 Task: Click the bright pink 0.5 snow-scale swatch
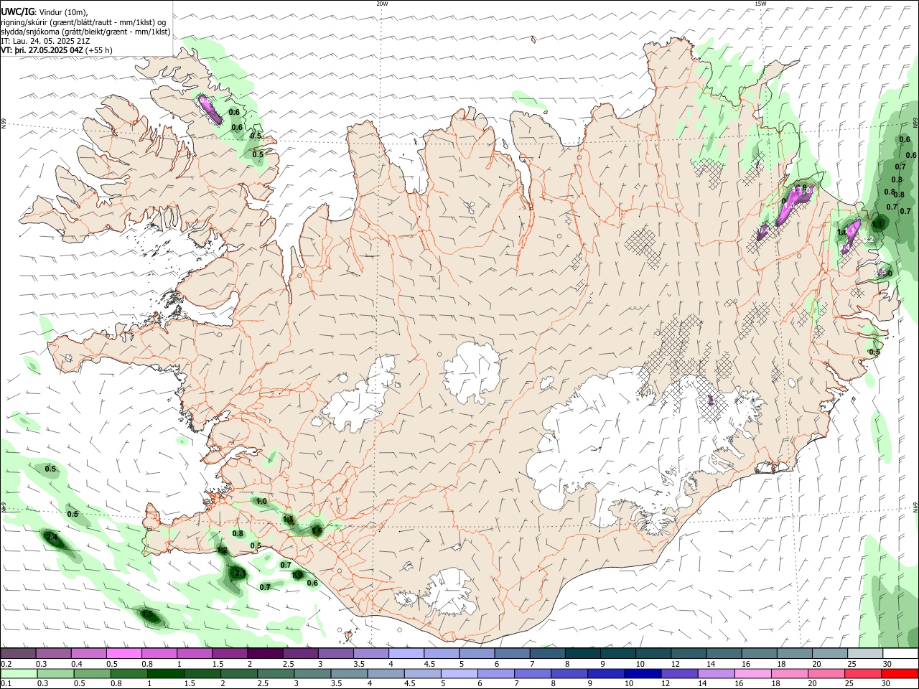pos(124,654)
